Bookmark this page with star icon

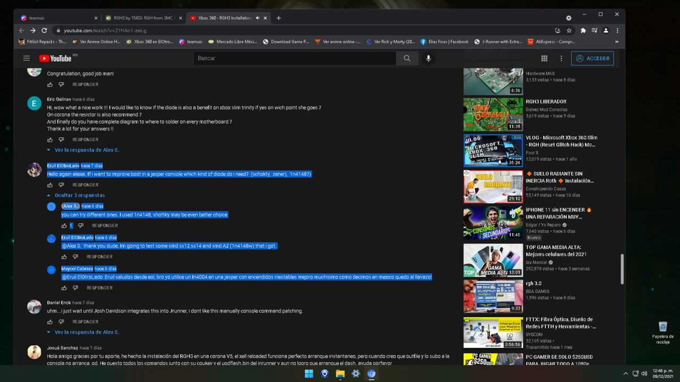point(569,31)
